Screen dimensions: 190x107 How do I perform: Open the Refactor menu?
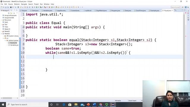[17, 4]
